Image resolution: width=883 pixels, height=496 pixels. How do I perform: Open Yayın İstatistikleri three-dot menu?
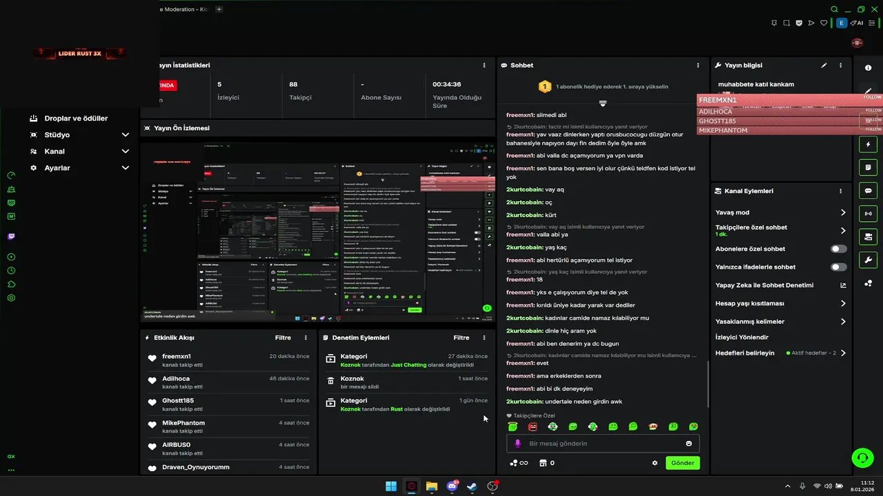484,65
